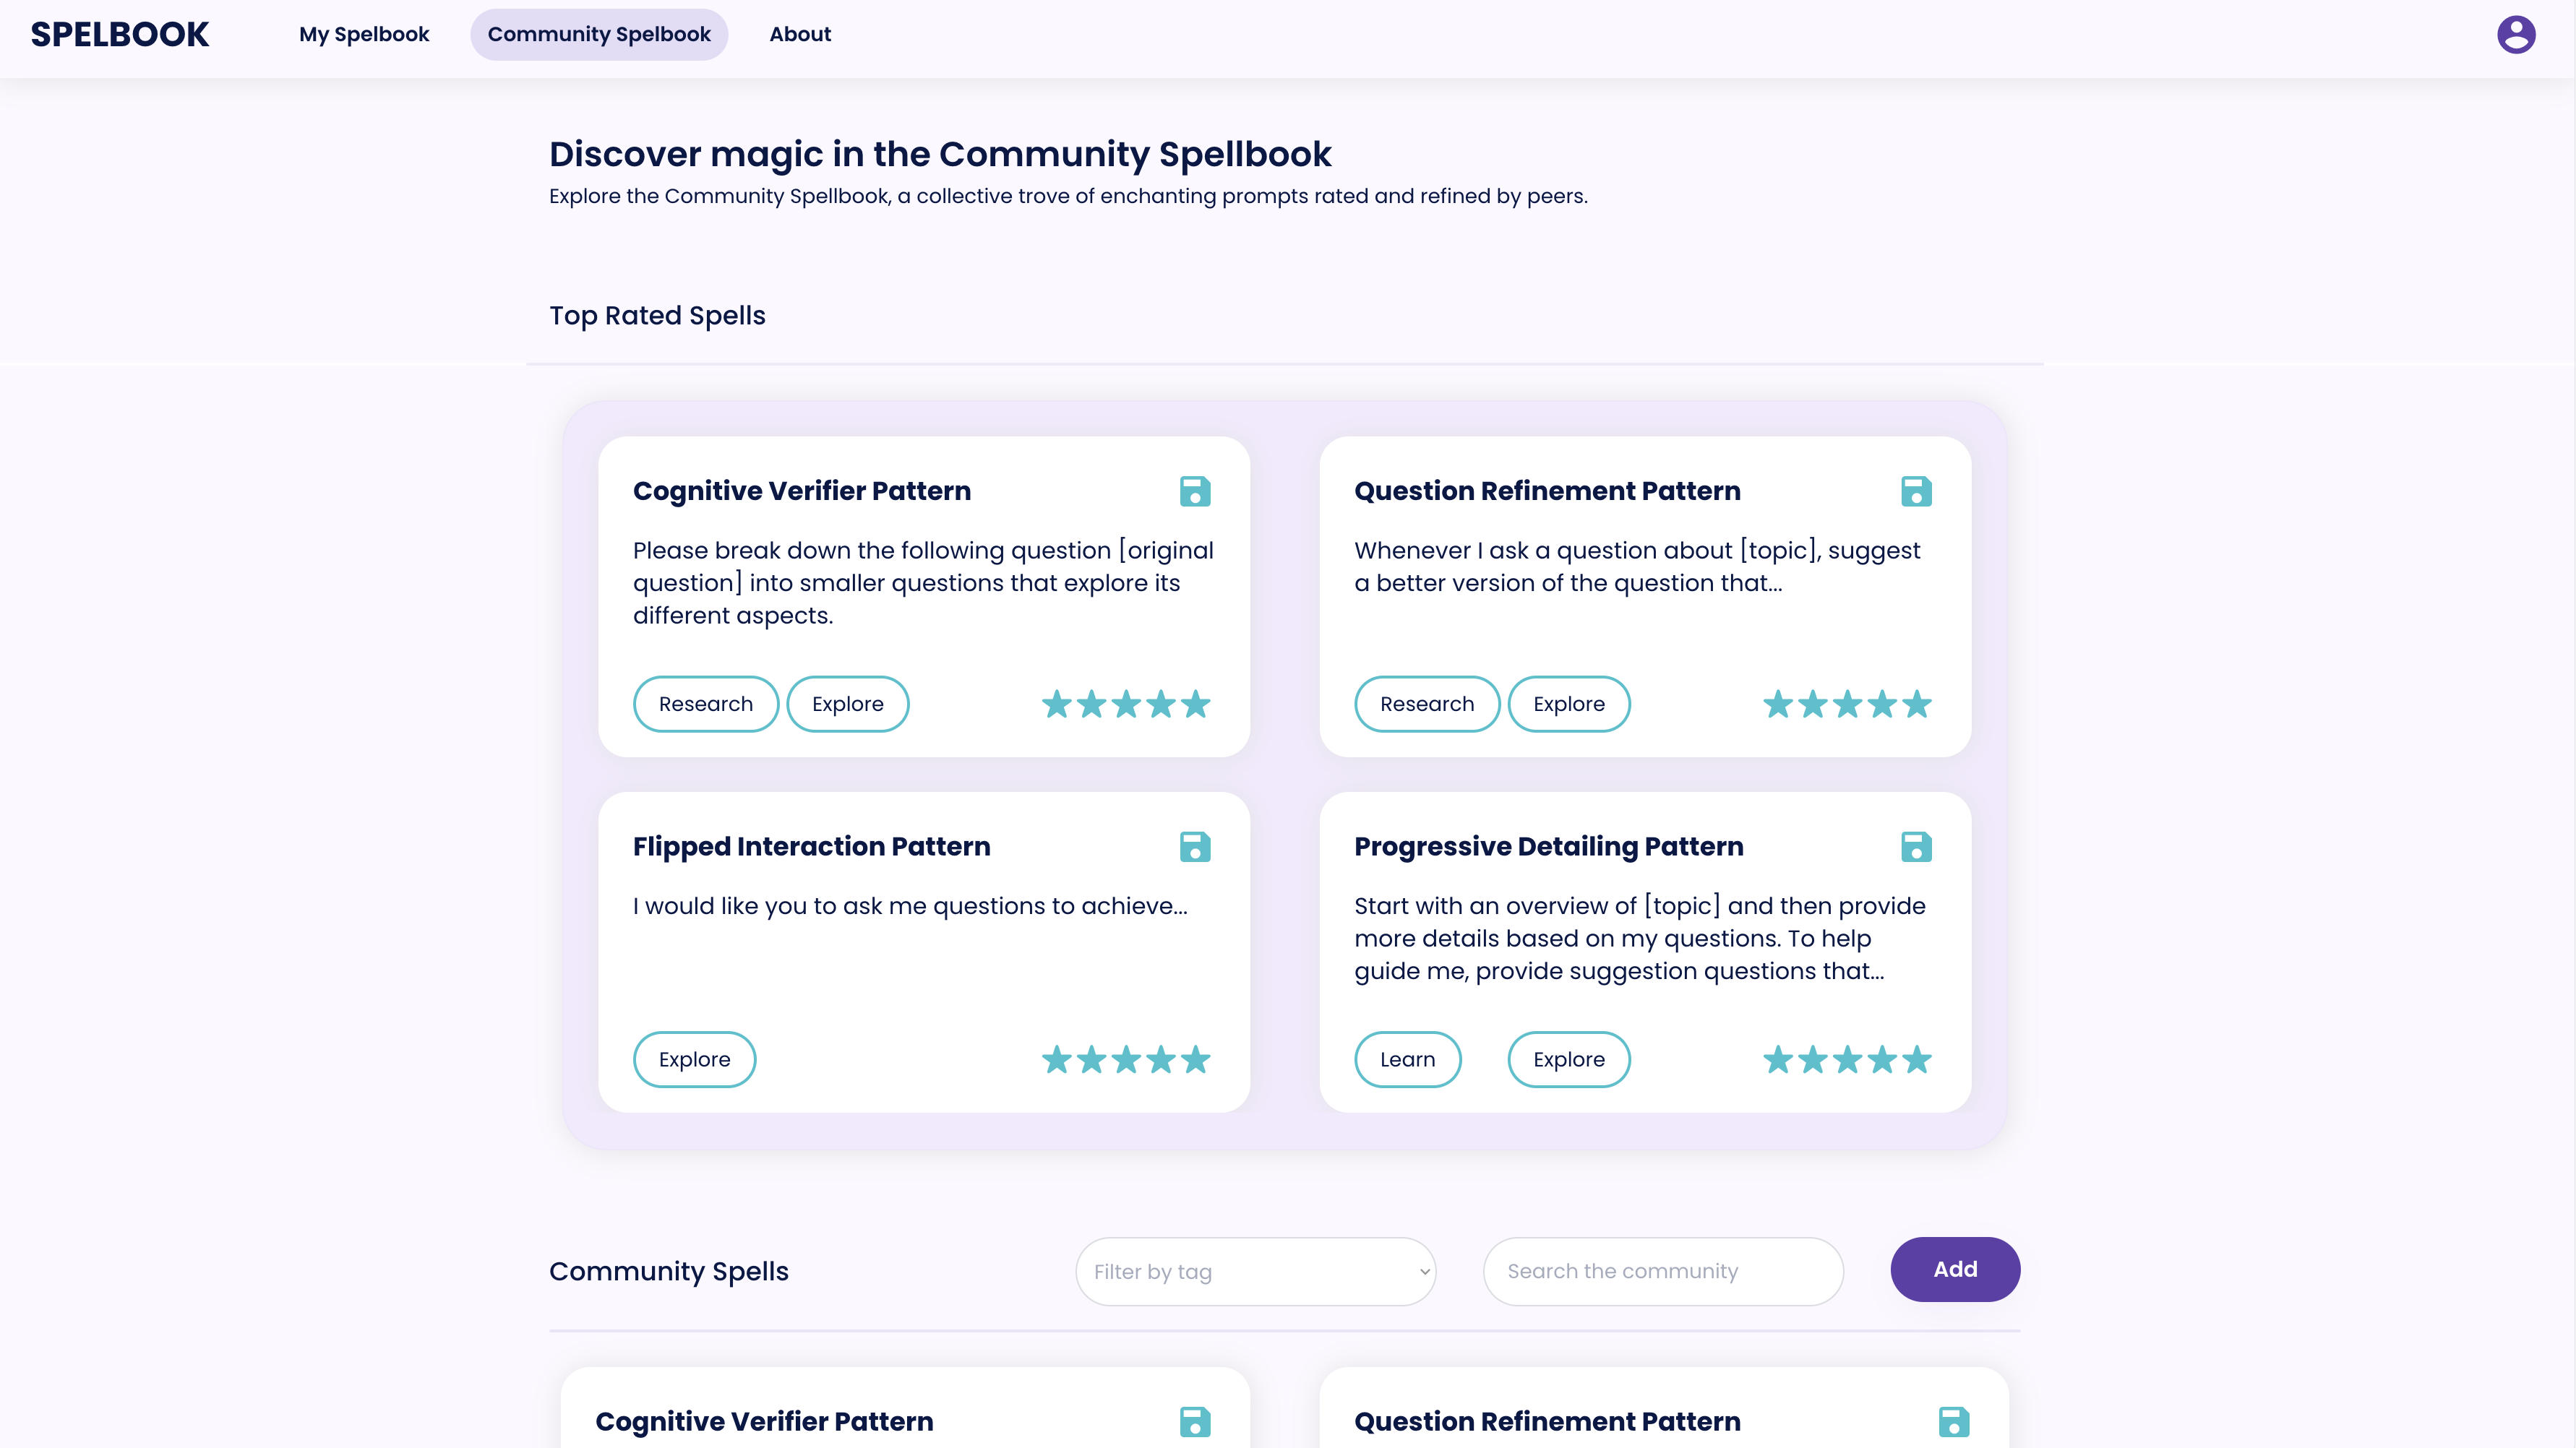Click the SPELBOOK logo
The width and height of the screenshot is (2576, 1448).
tap(120, 34)
